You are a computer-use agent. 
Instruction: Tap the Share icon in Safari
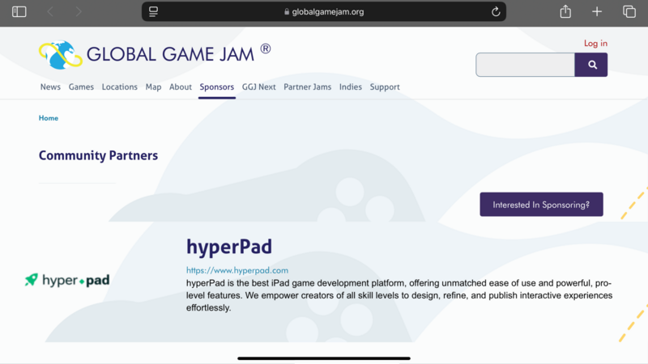(x=565, y=11)
